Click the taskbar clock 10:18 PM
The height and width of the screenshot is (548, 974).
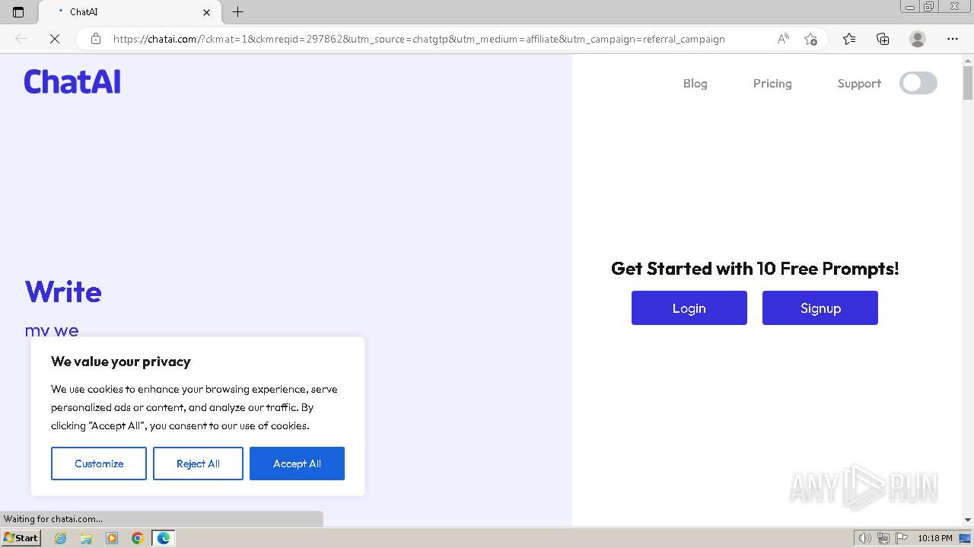point(935,538)
